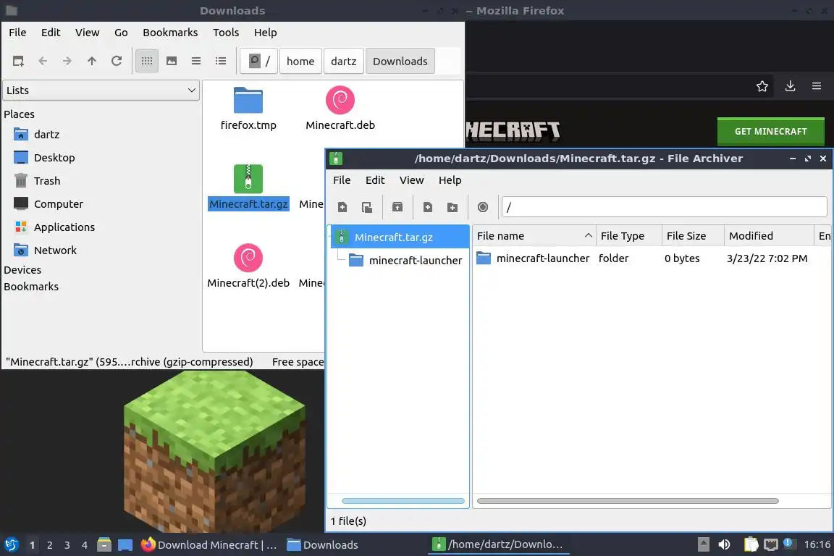The height and width of the screenshot is (556, 834).
Task: Click Add Folder icon in File Archiver toolbar
Action: 452,207
